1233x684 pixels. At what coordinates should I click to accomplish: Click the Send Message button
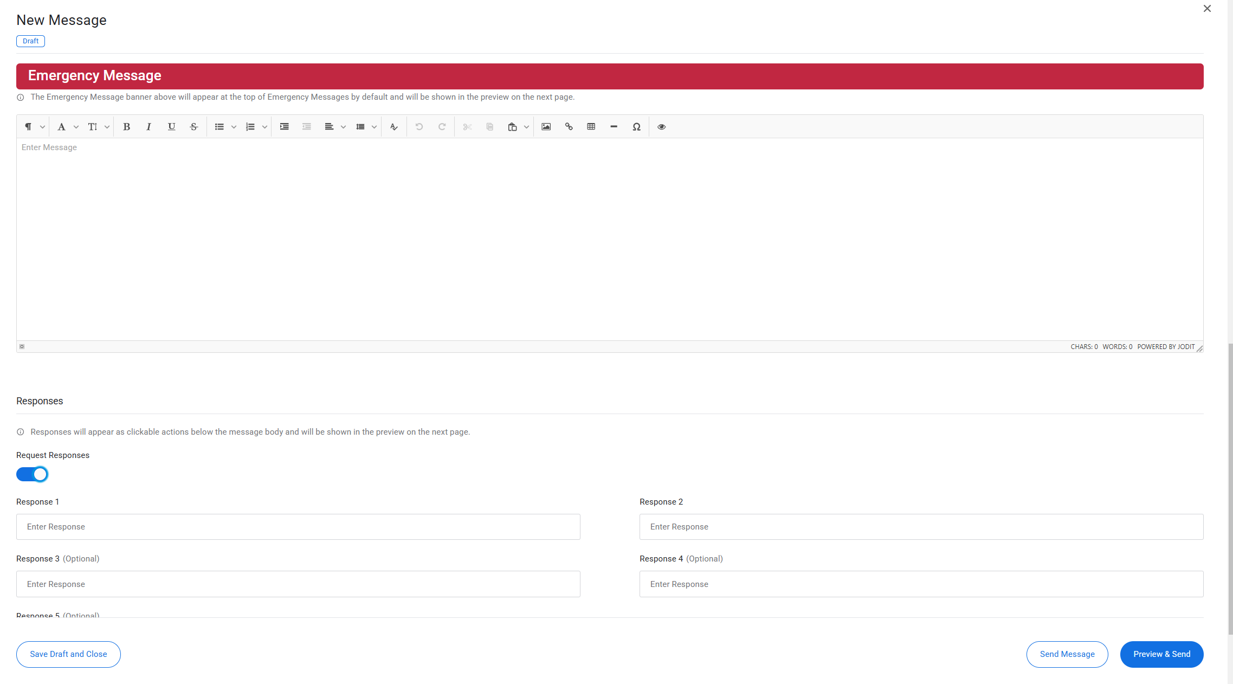pyautogui.click(x=1067, y=654)
